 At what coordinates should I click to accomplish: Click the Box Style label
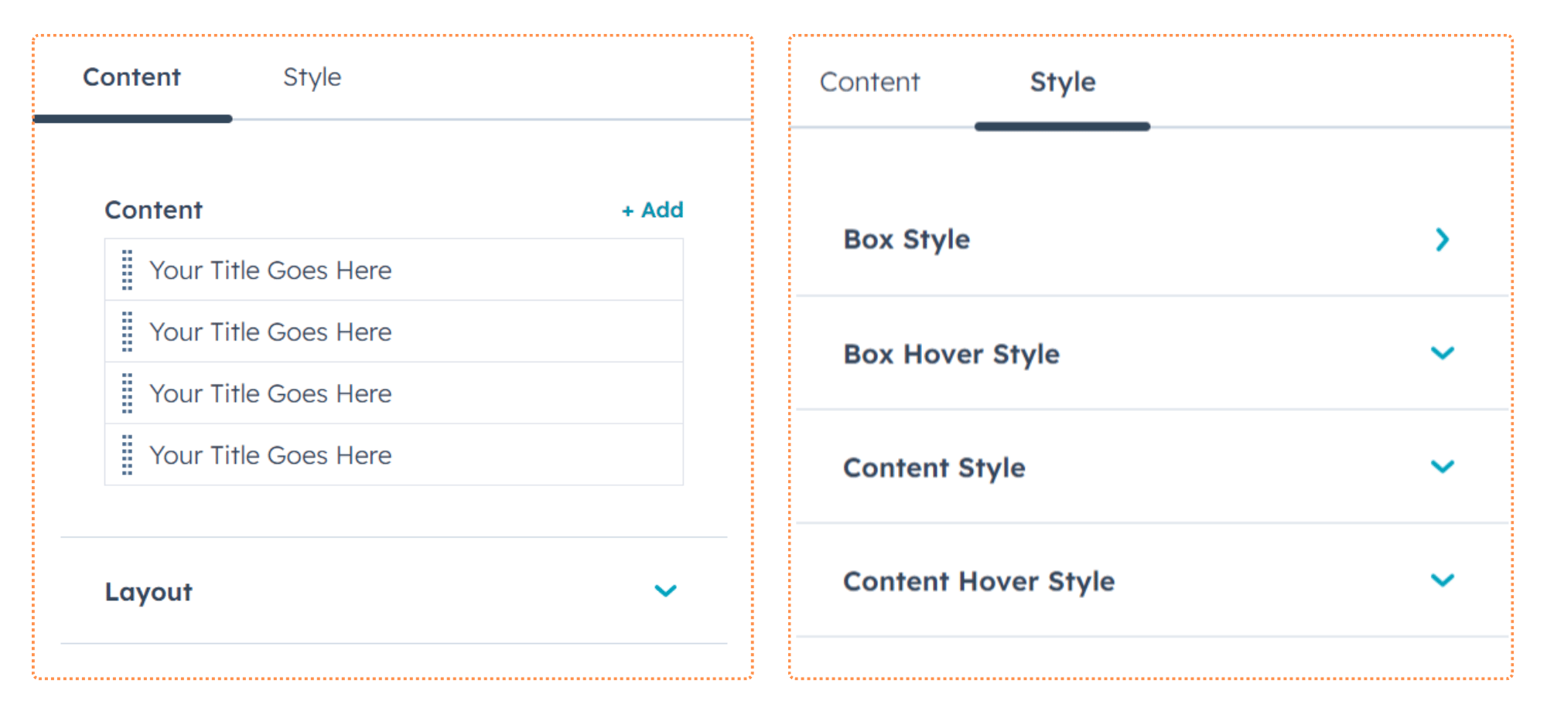coord(907,240)
